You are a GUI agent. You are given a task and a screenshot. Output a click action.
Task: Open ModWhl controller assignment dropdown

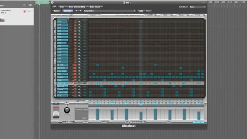click(x=151, y=15)
